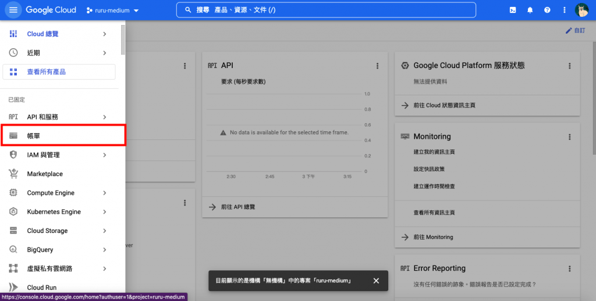Expand BigQuery submenu chevron
The height and width of the screenshot is (301, 596).
(105, 250)
